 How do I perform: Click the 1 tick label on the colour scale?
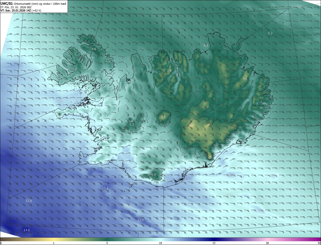(54, 243)
